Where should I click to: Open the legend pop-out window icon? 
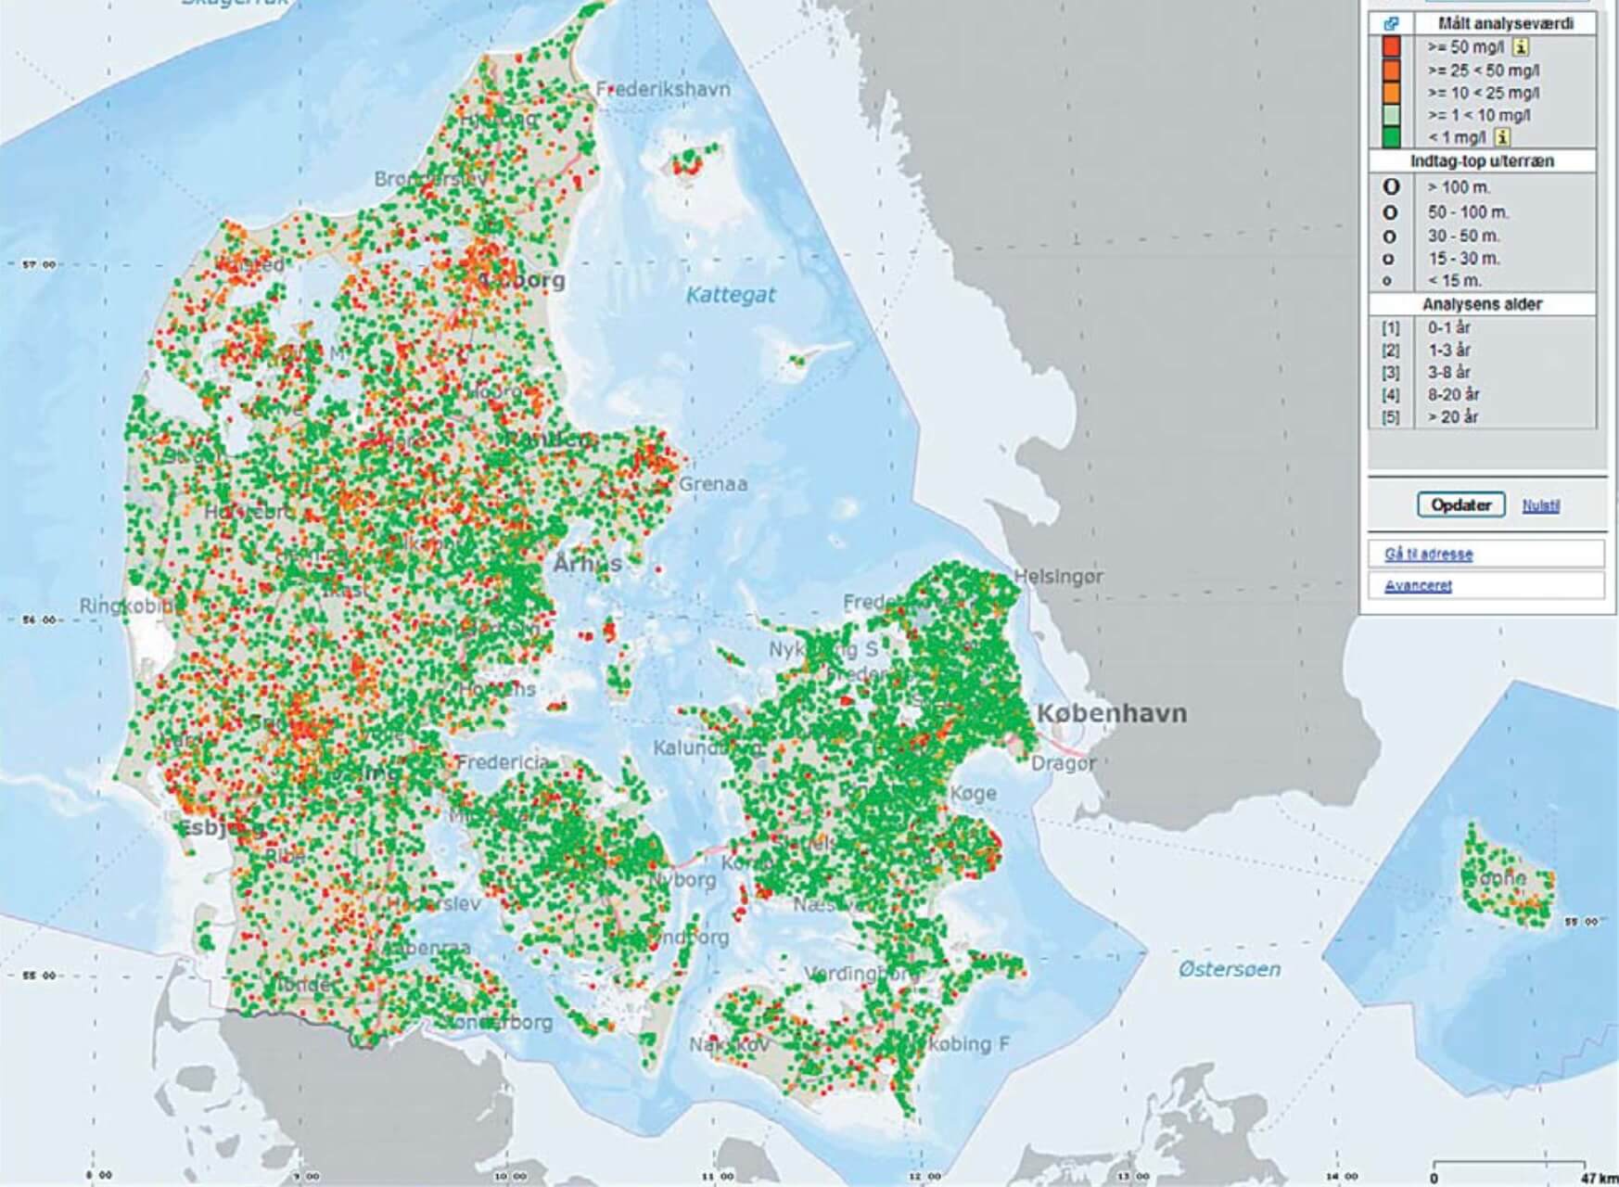click(x=1391, y=24)
